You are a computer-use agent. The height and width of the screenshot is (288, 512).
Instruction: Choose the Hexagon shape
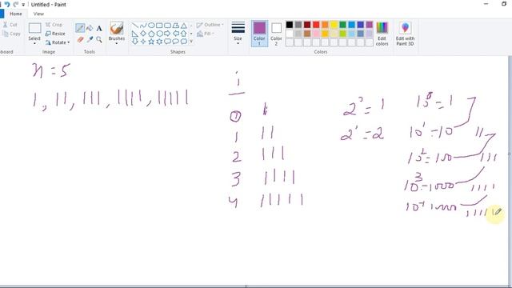159,34
